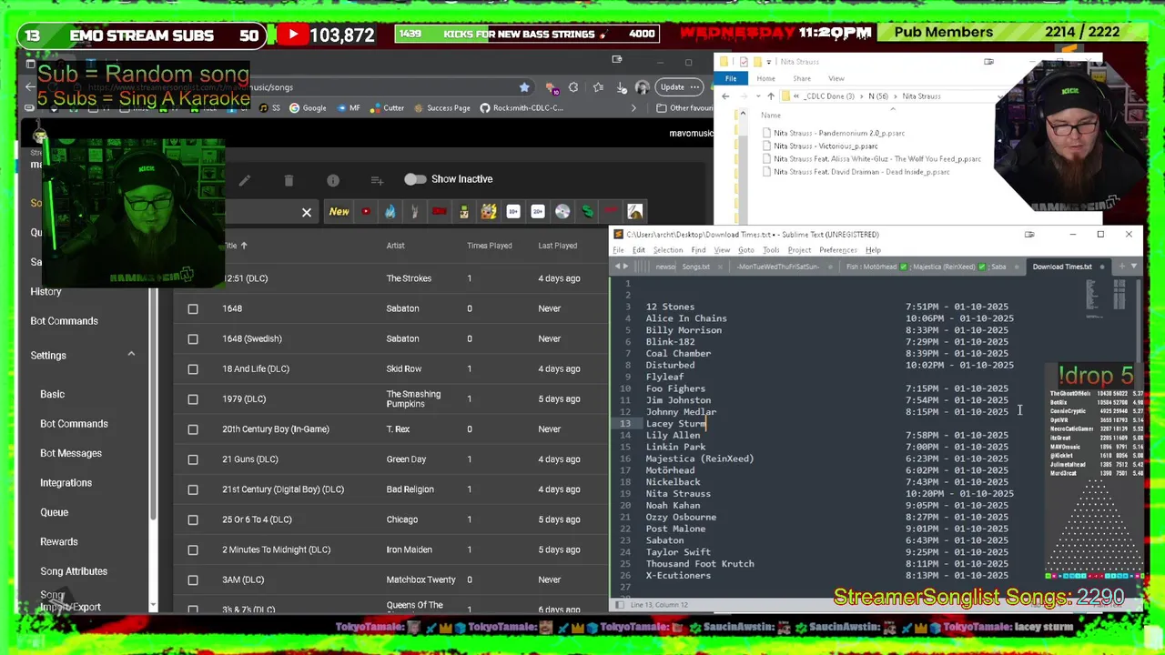
Task: Click the add-to-queue playlist icon
Action: pyautogui.click(x=377, y=180)
